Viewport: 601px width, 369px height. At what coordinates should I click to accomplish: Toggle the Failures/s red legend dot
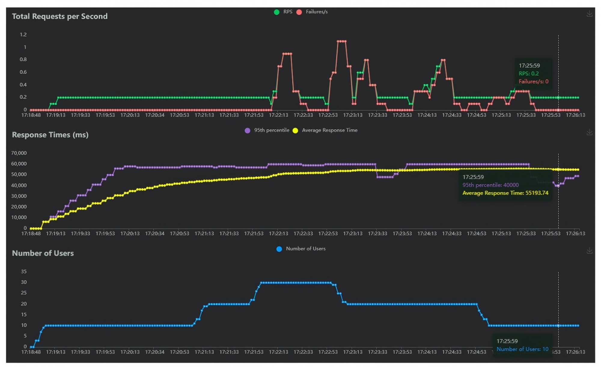[299, 12]
